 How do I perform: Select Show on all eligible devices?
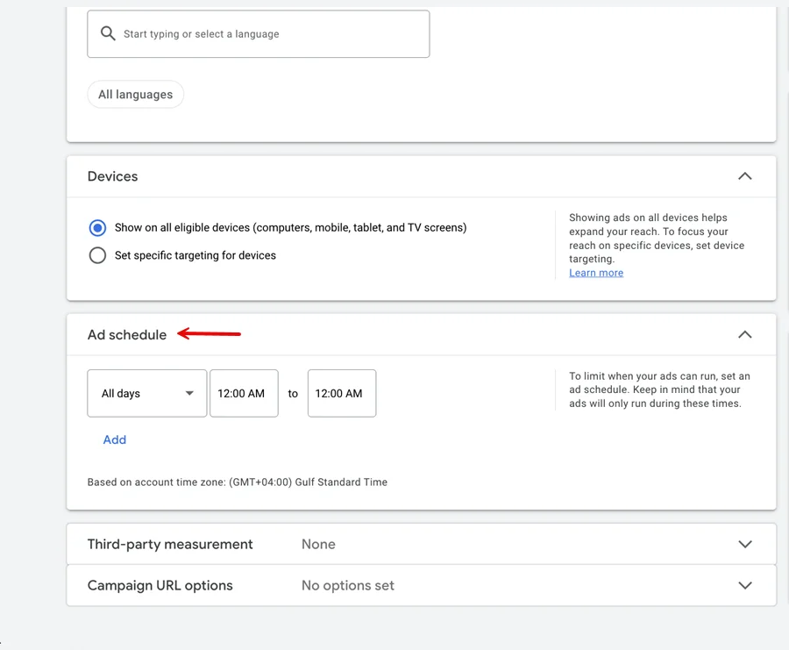97,227
